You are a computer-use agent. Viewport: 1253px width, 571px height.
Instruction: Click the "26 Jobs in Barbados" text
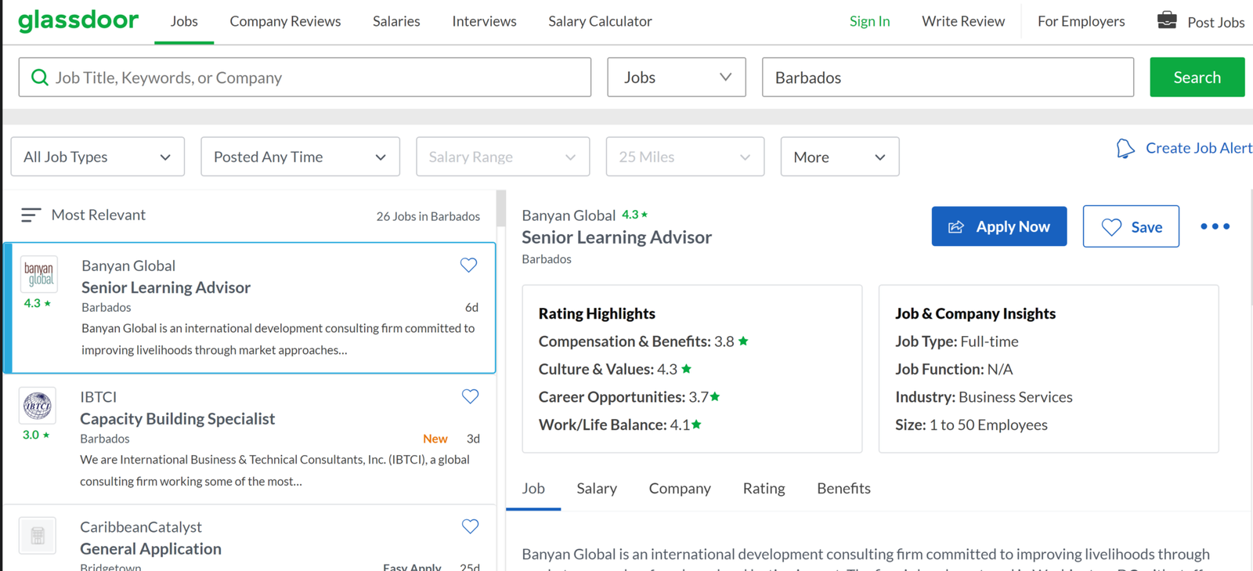pos(428,216)
